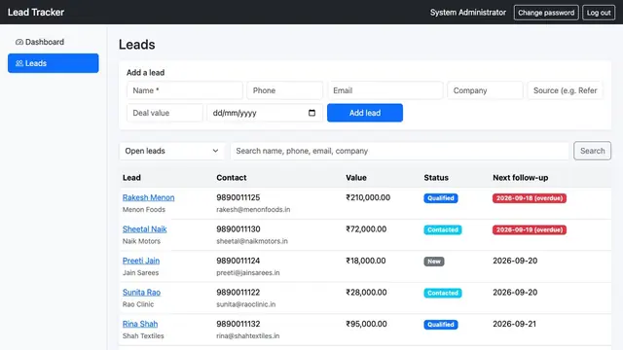623x350 pixels.
Task: Click the Leads people icon in sidebar
Action: click(19, 63)
